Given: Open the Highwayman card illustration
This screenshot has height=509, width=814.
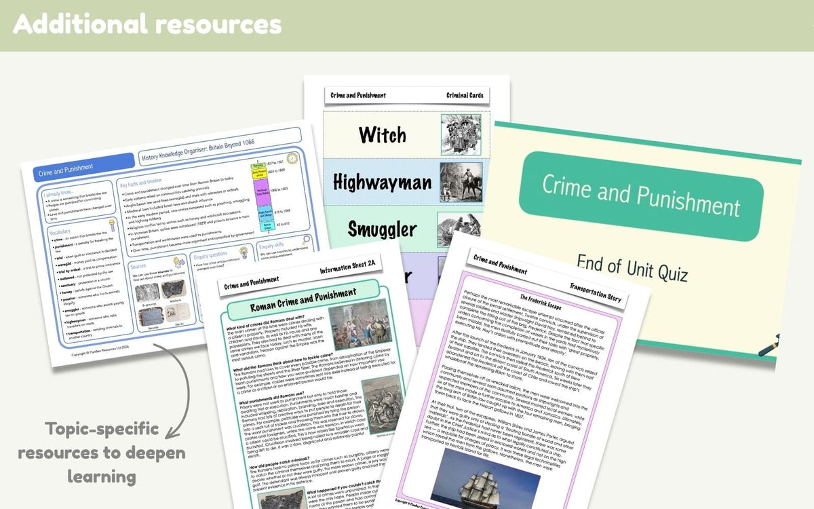Looking at the screenshot, I should pos(461,181).
